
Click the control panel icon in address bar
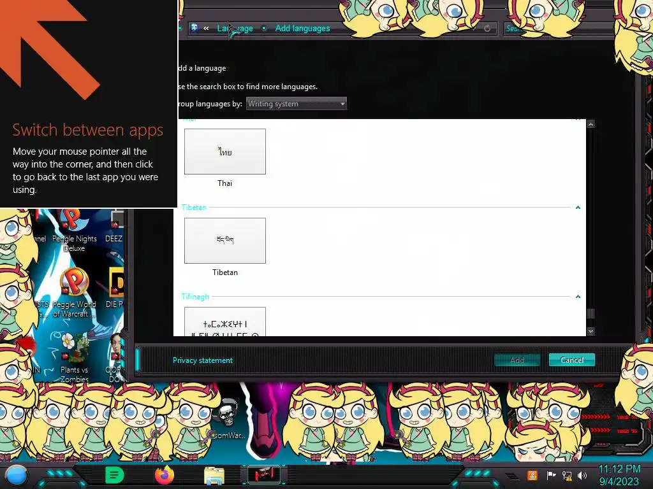pos(194,28)
